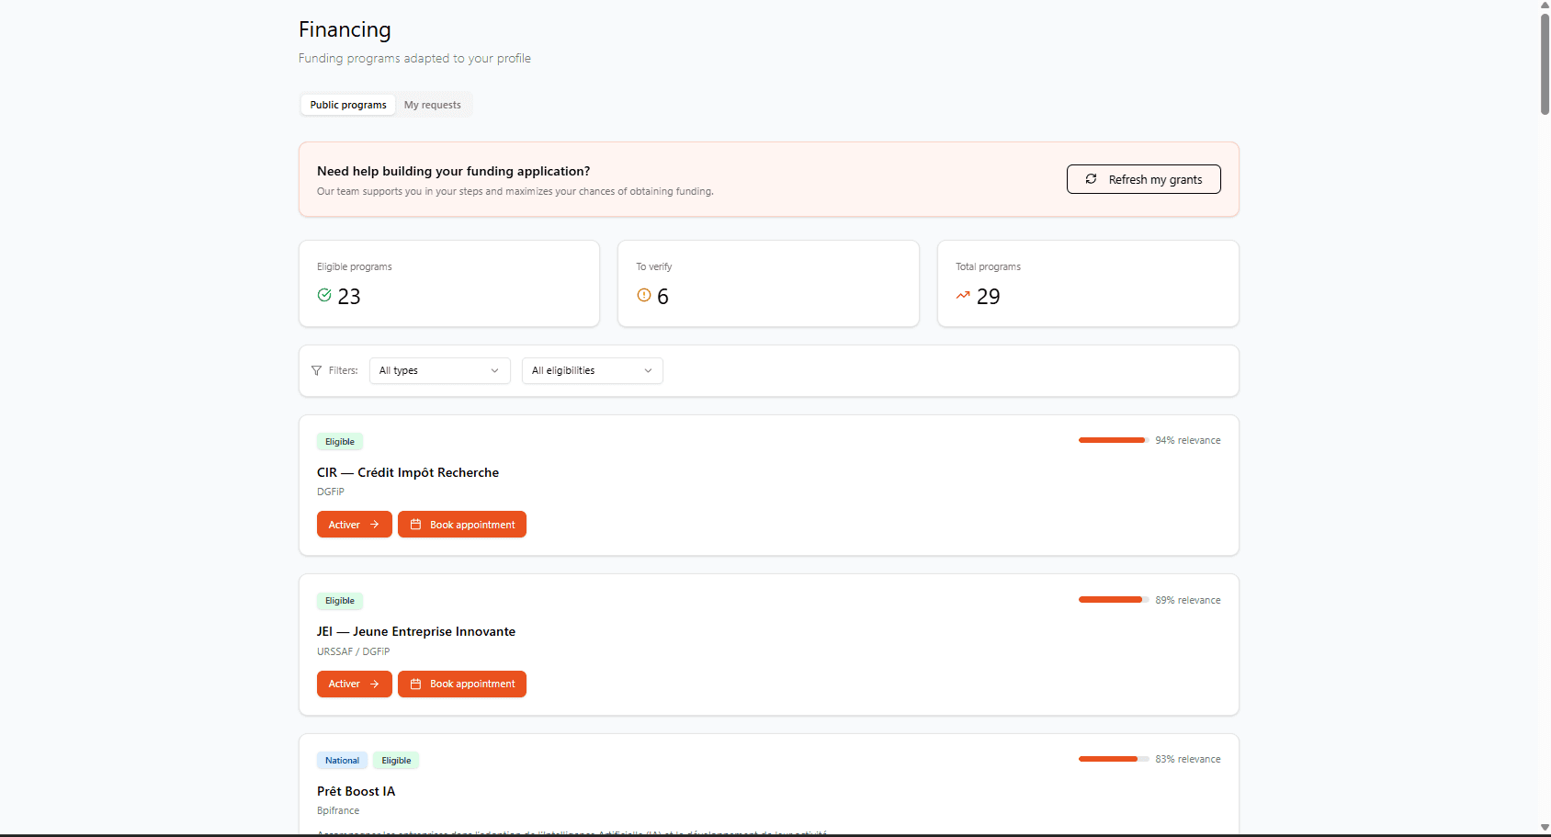This screenshot has width=1551, height=837.
Task: Switch to the My requests tab
Action: (433, 104)
